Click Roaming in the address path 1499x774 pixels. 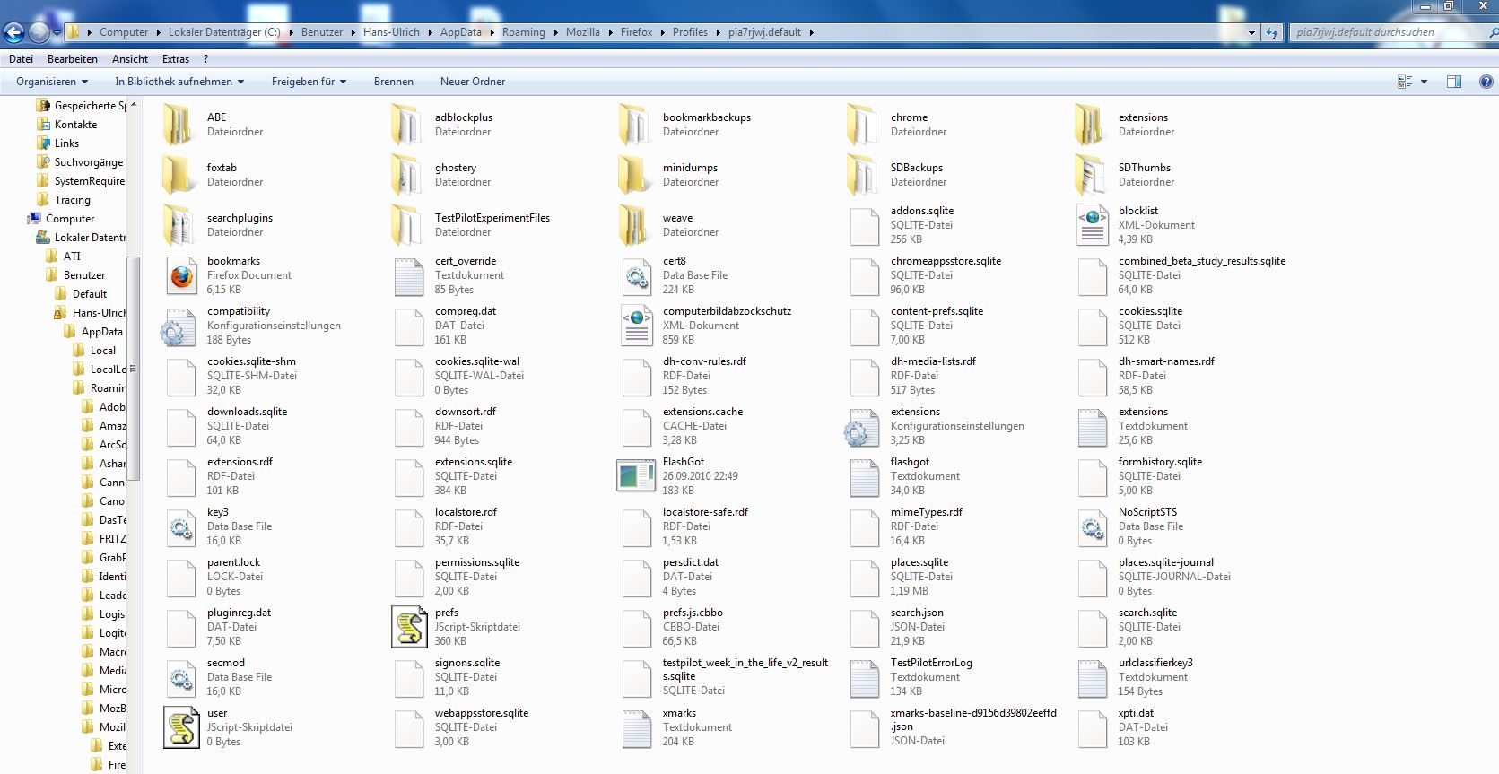(x=524, y=32)
